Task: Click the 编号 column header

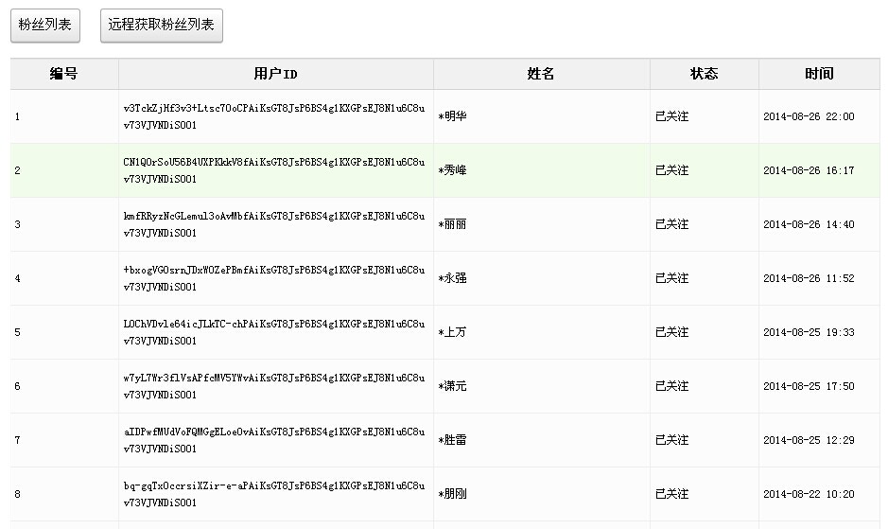Action: click(x=63, y=74)
